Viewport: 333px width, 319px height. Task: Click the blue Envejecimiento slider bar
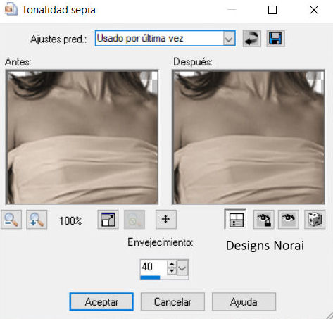coord(150,277)
